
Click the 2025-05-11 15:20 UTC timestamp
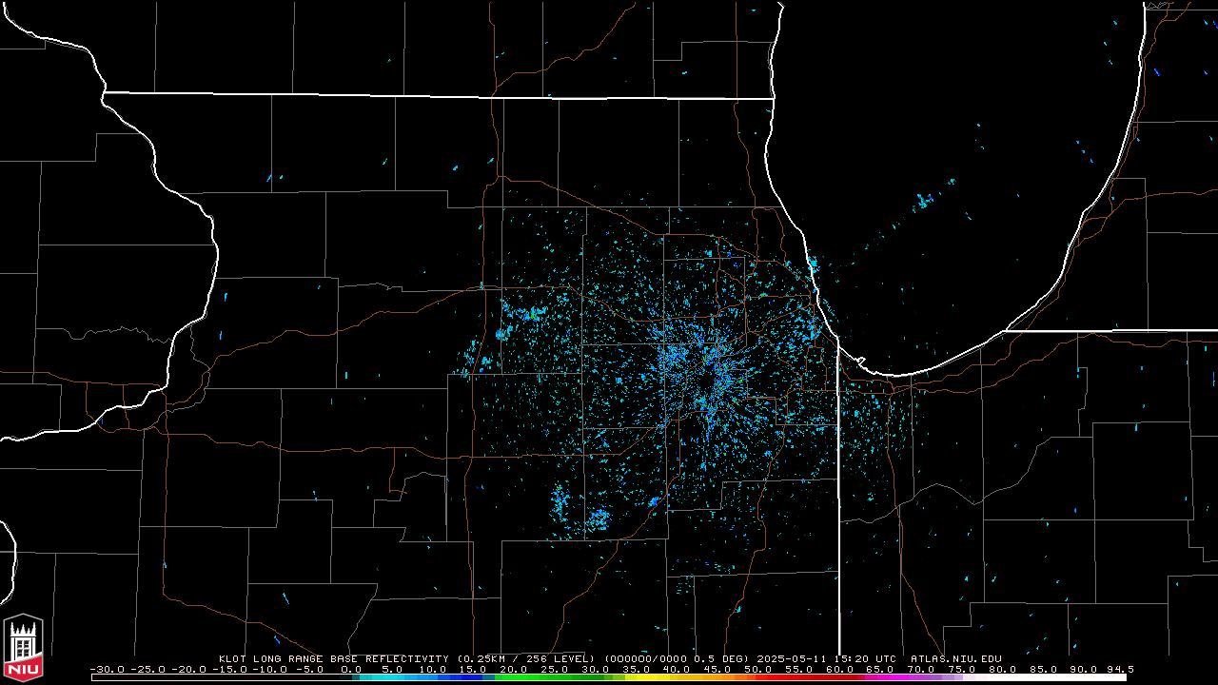tap(826, 658)
